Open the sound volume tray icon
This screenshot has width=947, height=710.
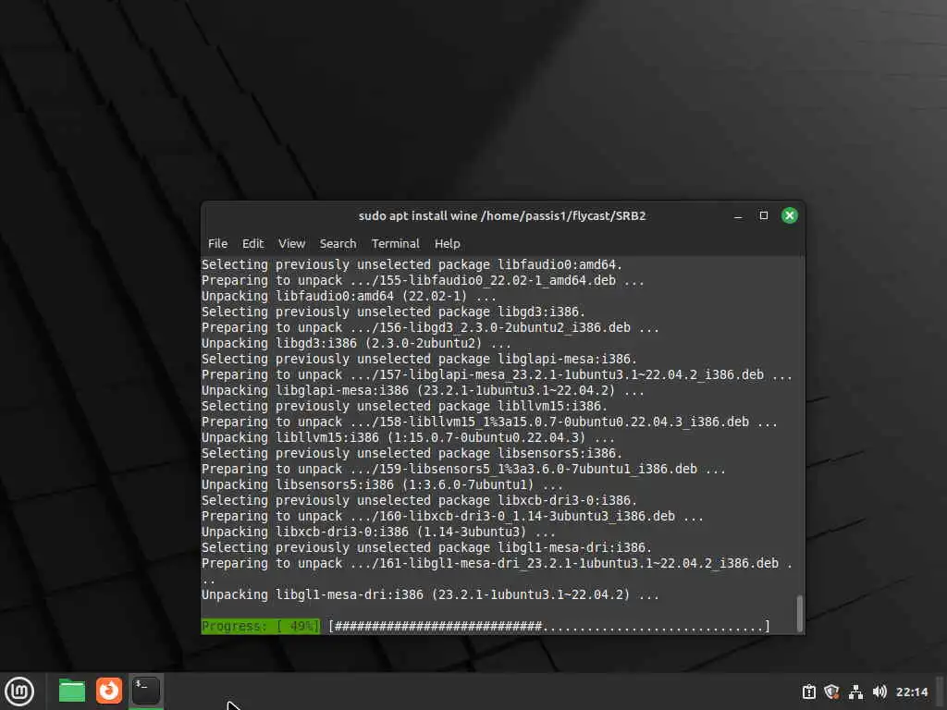[879, 692]
